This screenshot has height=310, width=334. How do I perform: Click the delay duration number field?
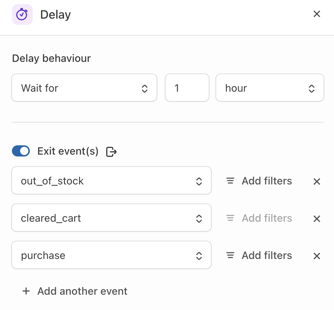point(187,88)
